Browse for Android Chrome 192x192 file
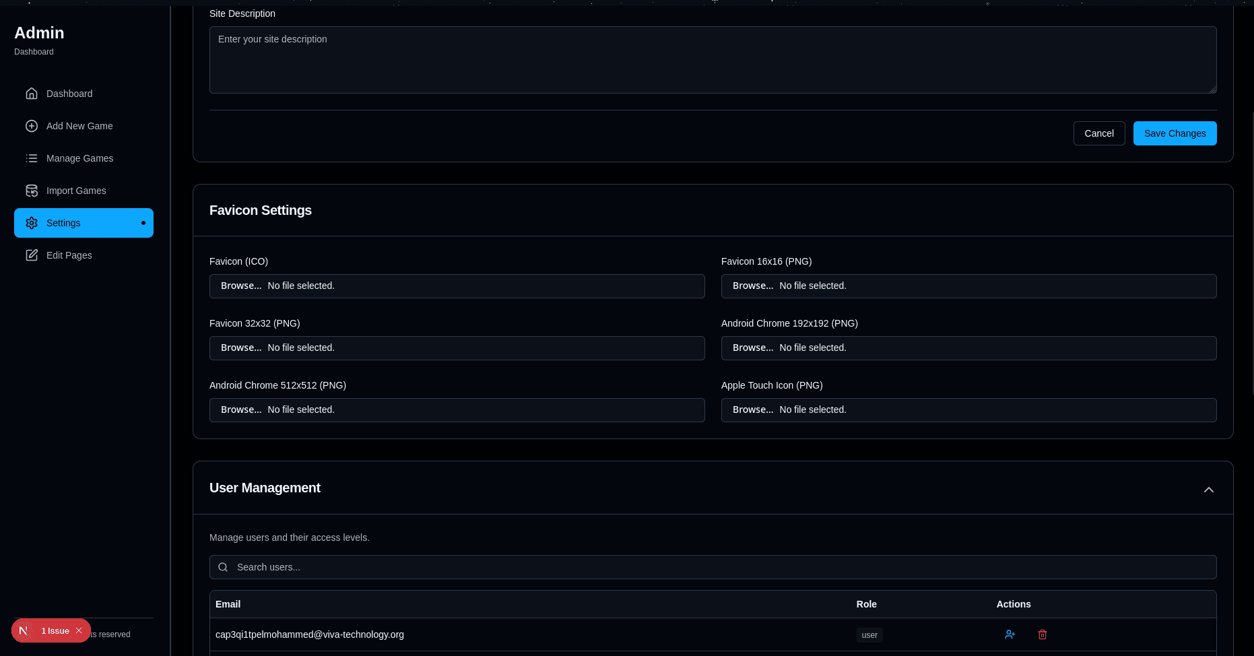Viewport: 1254px width, 656px height. pyautogui.click(x=752, y=348)
